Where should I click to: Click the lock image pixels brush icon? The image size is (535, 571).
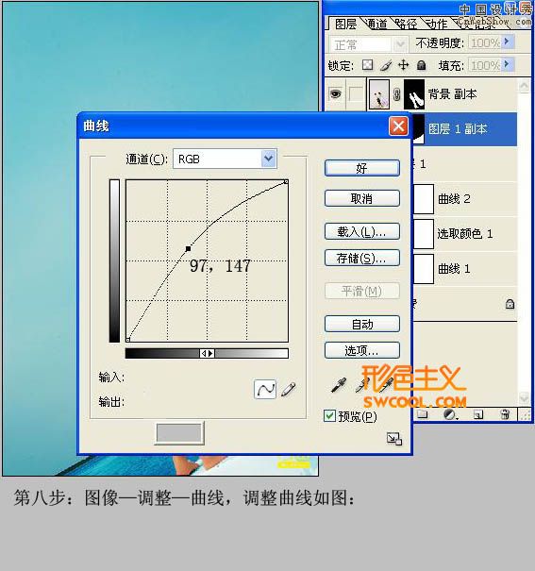[386, 65]
